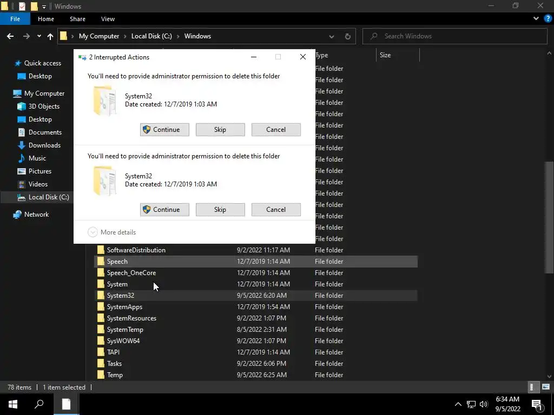
Task: Click Skip for first System32 prompt
Action: (x=220, y=130)
